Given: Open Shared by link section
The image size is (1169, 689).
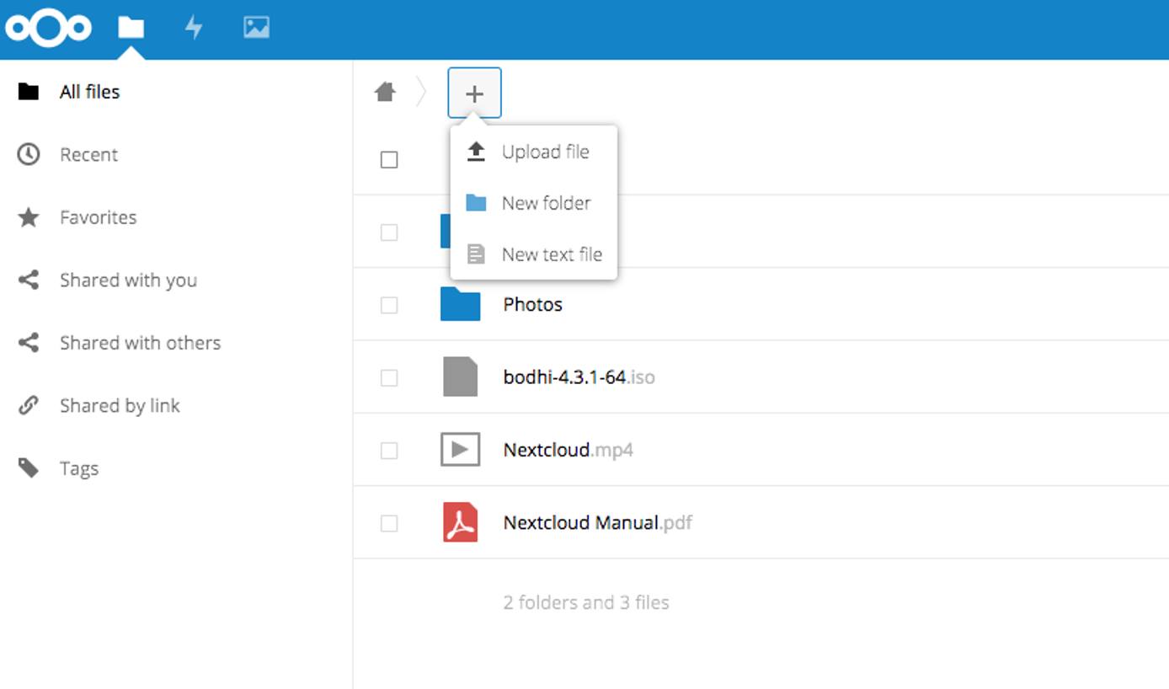Looking at the screenshot, I should coord(120,405).
